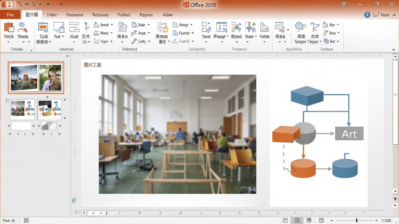
Task: Open the Rallect ribbon tab
Action: click(x=124, y=15)
